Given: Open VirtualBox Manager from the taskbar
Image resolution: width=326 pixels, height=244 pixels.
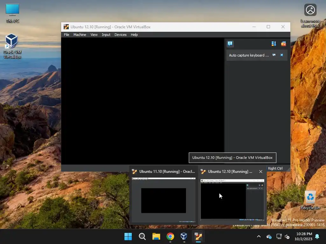Looking at the screenshot, I should coord(184,236).
